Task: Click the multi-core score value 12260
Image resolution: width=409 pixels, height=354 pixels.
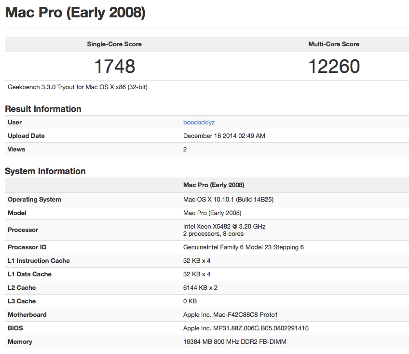Action: [x=334, y=67]
